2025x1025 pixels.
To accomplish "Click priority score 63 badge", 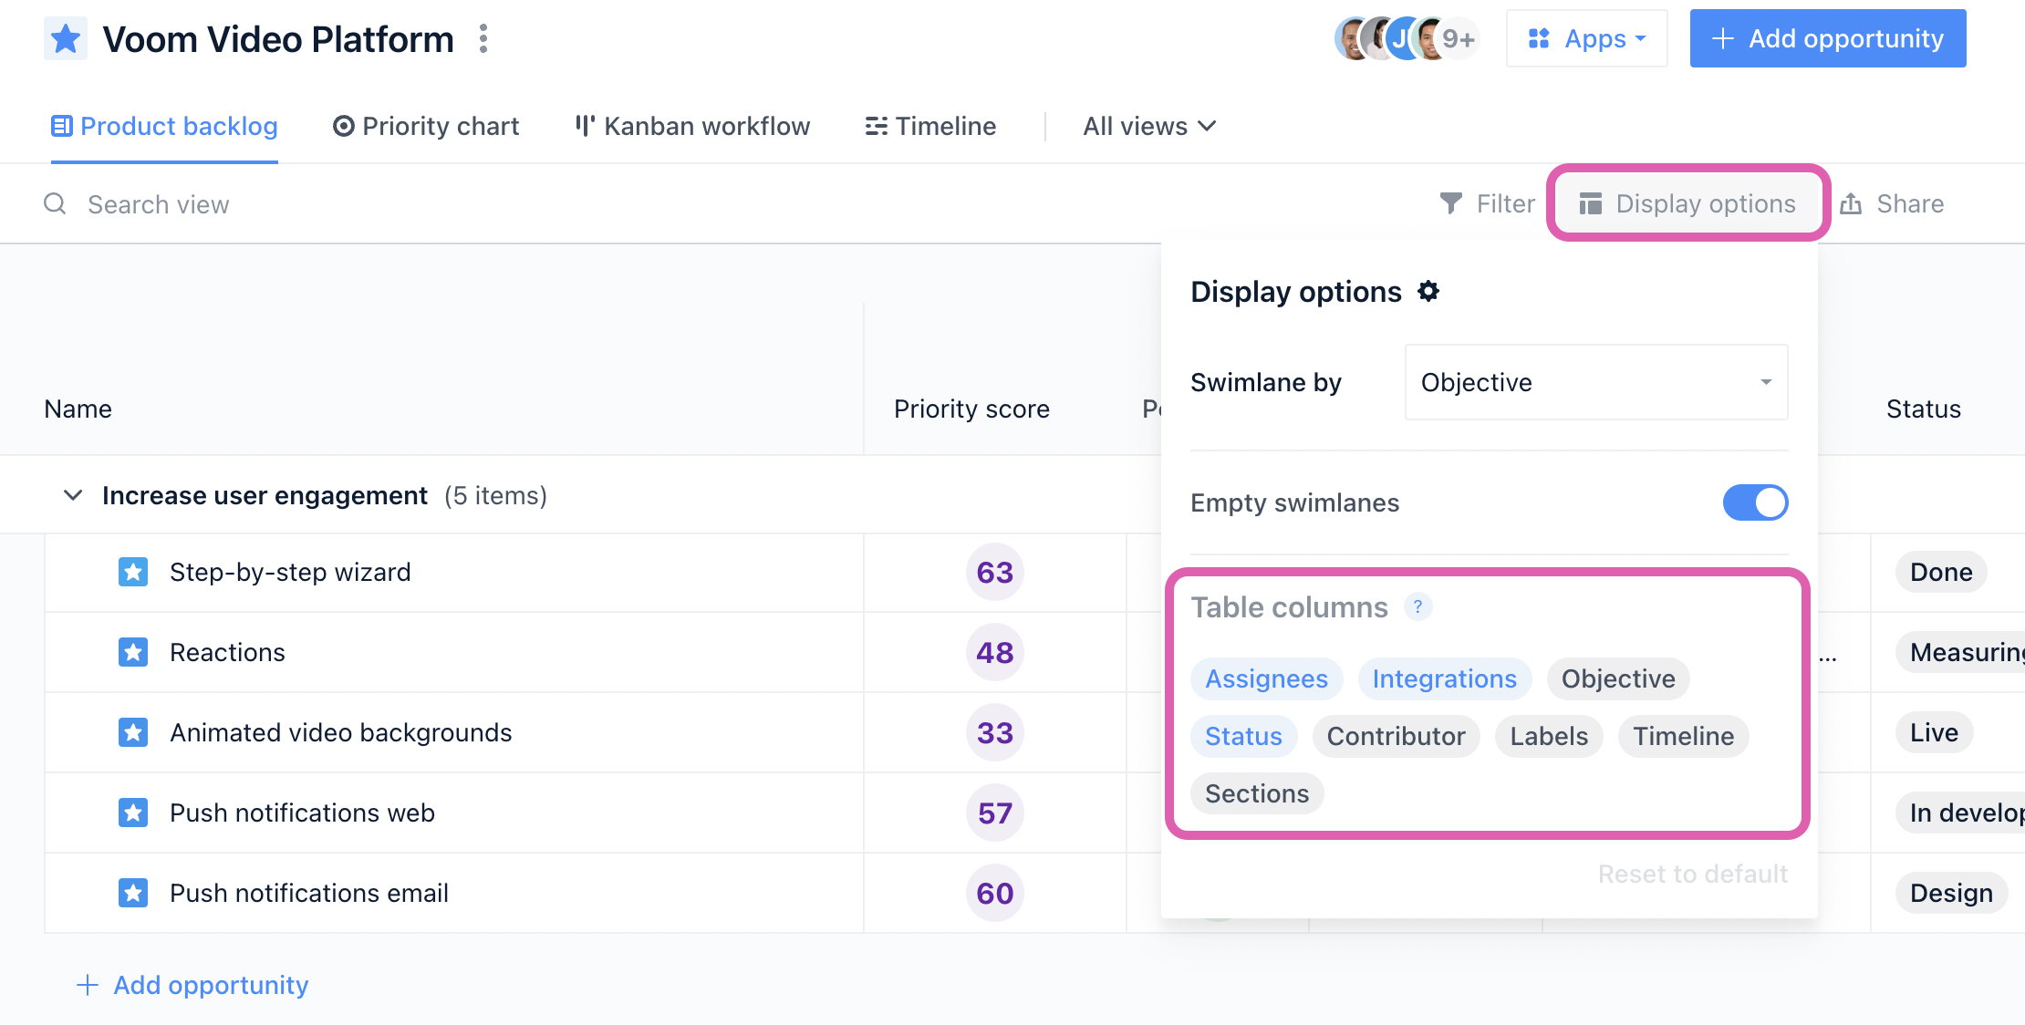I will click(994, 572).
